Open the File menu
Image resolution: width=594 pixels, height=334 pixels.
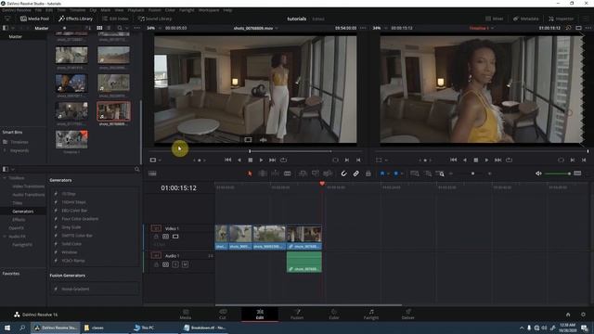click(x=38, y=10)
